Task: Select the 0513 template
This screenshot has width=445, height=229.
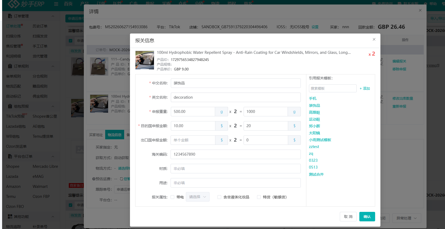Action: pyautogui.click(x=313, y=167)
